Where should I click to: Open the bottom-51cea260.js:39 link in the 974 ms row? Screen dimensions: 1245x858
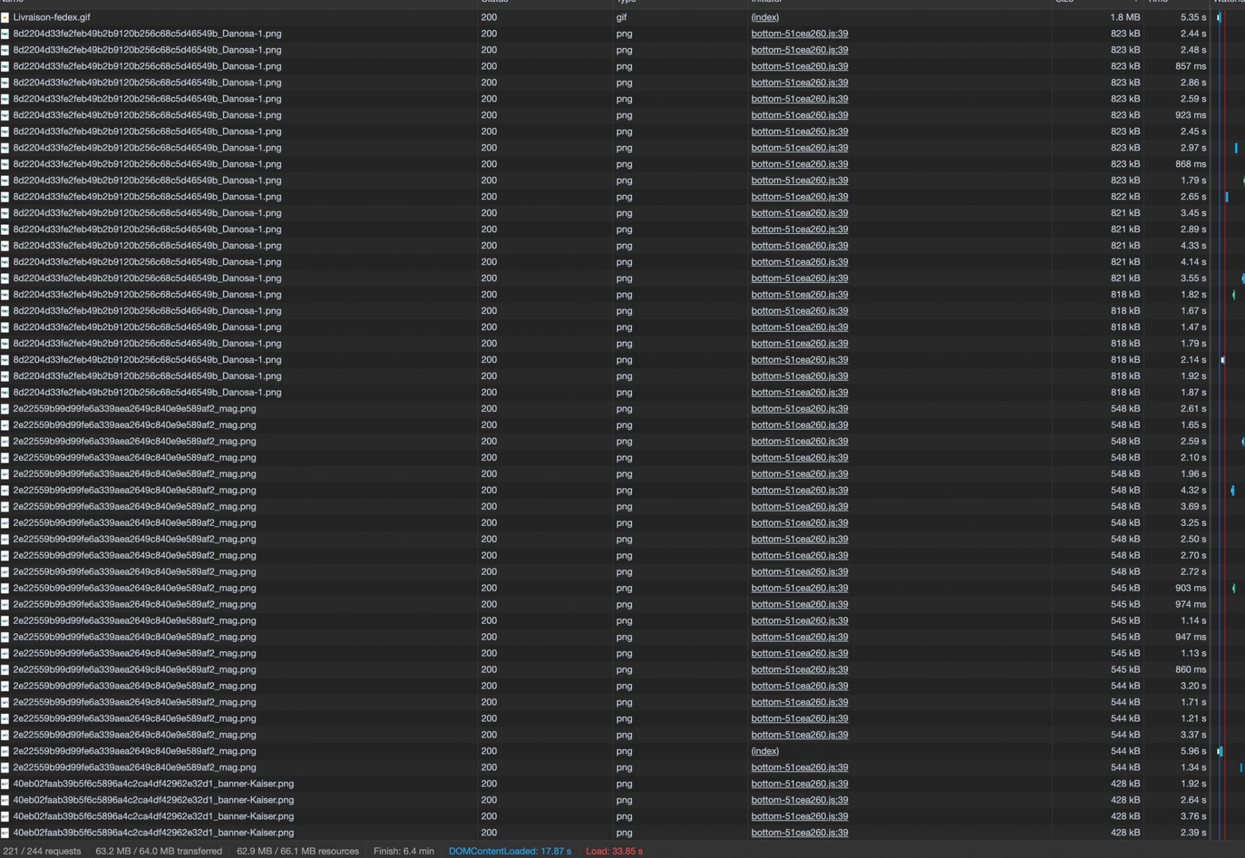point(800,604)
